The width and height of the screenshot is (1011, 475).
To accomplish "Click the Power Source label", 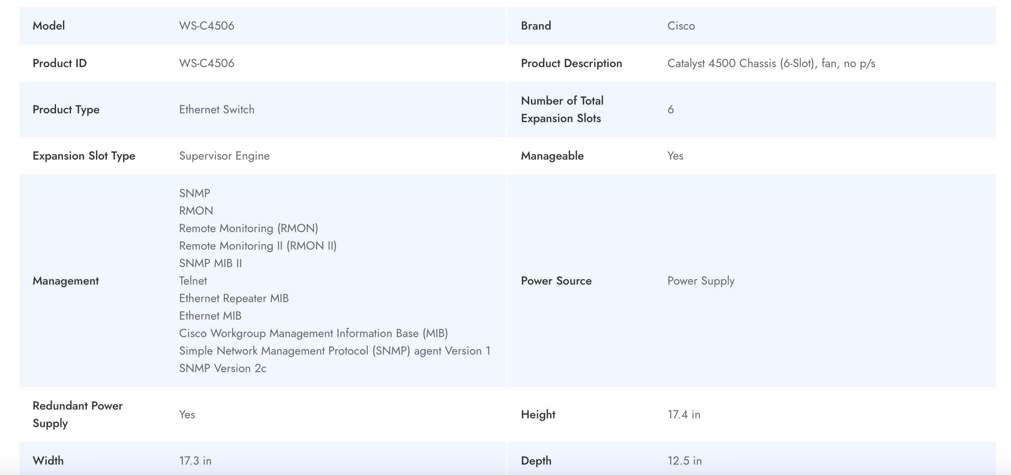I will [556, 281].
